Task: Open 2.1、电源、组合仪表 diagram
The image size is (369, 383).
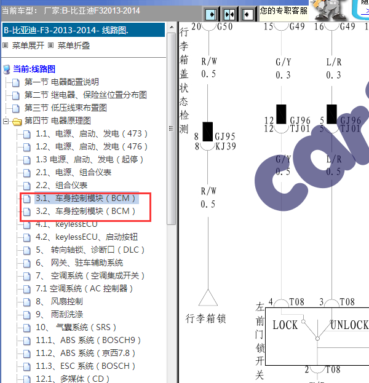Action: point(74,173)
